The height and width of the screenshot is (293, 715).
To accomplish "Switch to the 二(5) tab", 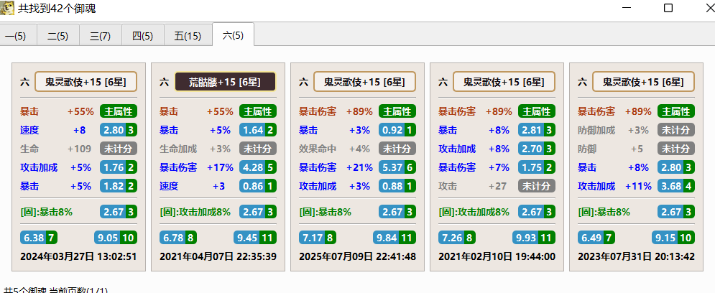I will 58,37.
